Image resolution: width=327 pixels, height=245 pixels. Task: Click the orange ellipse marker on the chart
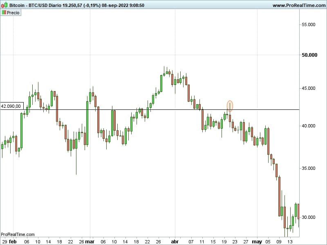230,106
